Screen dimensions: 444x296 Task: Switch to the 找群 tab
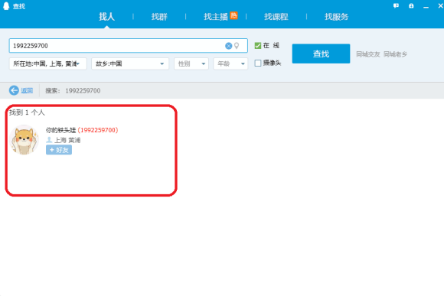(159, 17)
